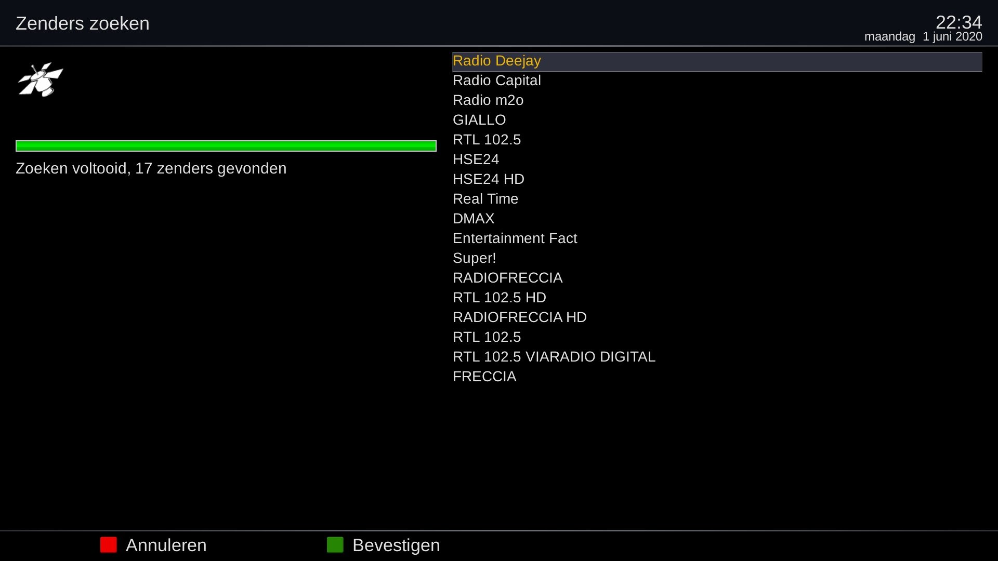Screen dimensions: 998x561
Task: Select RTL 102.5 listed below RADIOFRECCIA HD
Action: click(717, 337)
